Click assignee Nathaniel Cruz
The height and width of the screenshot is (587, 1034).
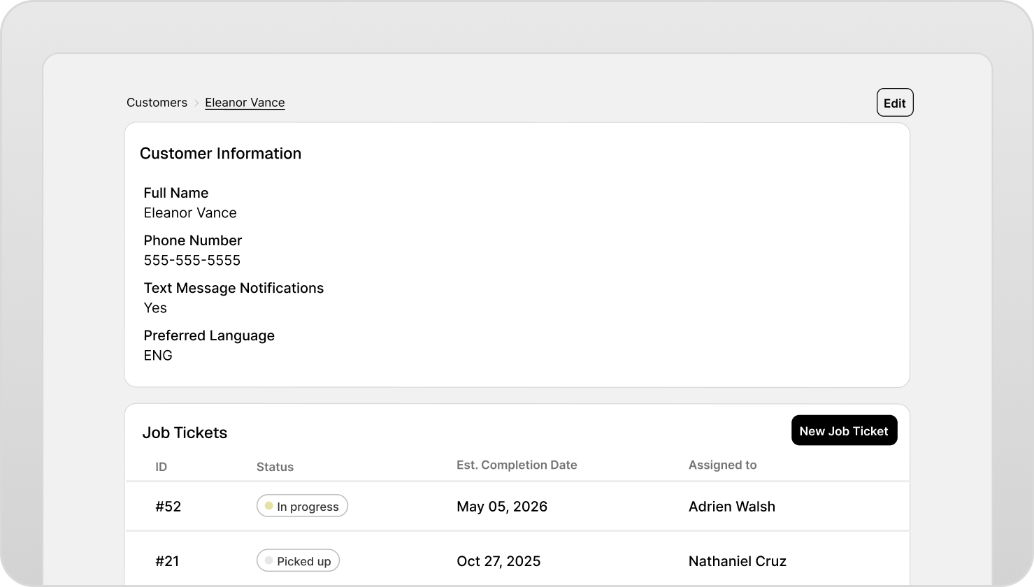[737, 560]
